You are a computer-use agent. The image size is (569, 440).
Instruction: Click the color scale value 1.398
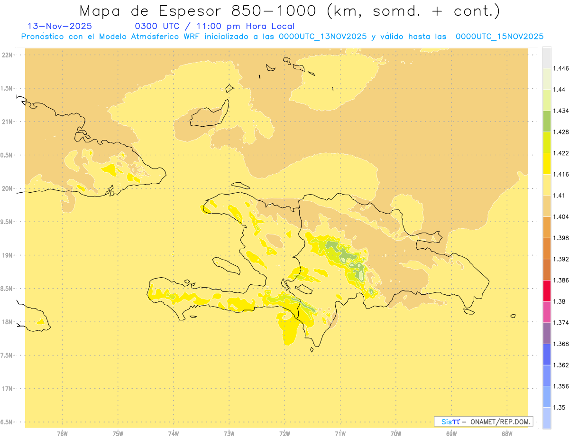tap(561, 238)
